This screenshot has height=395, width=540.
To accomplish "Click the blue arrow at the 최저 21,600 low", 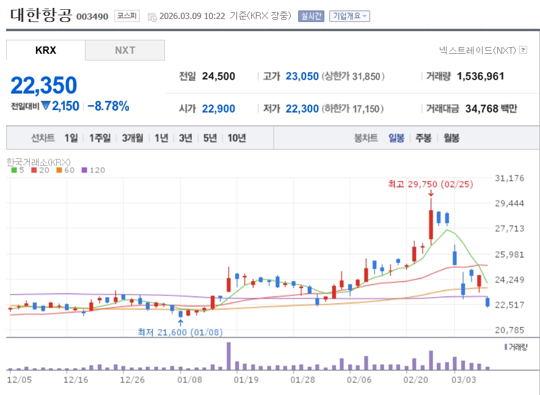I will [x=180, y=322].
